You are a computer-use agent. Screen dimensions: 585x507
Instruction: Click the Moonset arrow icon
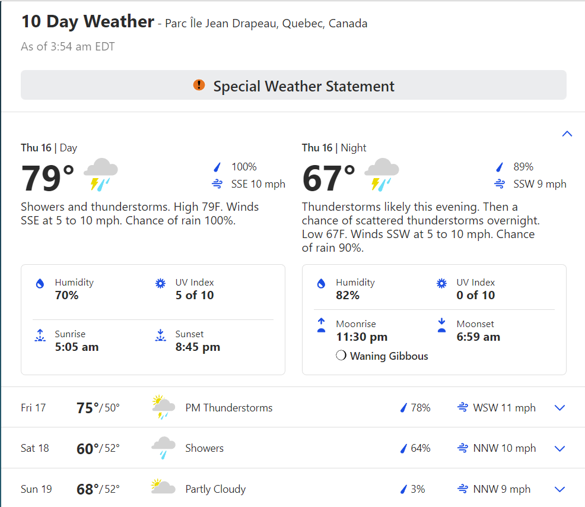click(441, 325)
